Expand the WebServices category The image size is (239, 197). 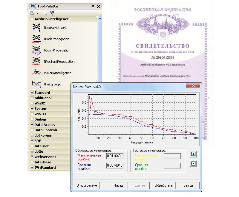32,157
